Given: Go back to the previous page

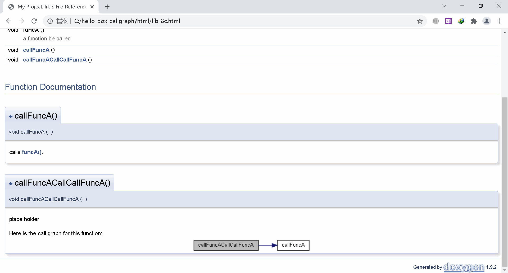Looking at the screenshot, I should (9, 21).
